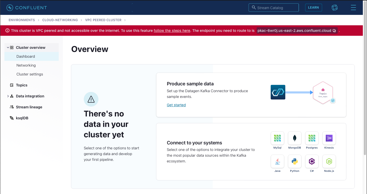Click the warning triangle icon
The width and height of the screenshot is (367, 194).
tap(91, 99)
